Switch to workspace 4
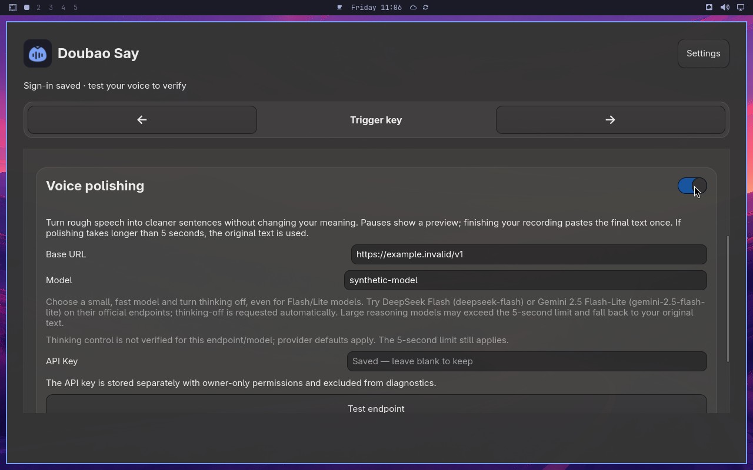The image size is (753, 470). [x=64, y=8]
